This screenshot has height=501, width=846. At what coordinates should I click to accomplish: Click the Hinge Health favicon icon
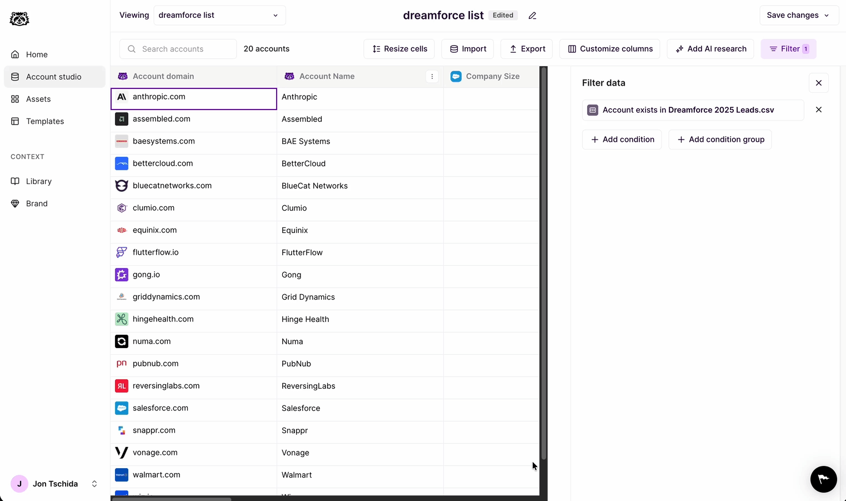(x=122, y=319)
